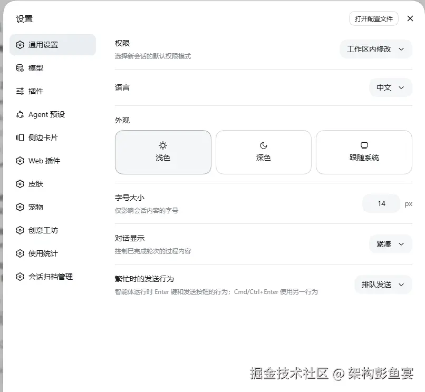
Task: Click the 控制已完成轮次的过程内容 description text
Action: (153, 251)
